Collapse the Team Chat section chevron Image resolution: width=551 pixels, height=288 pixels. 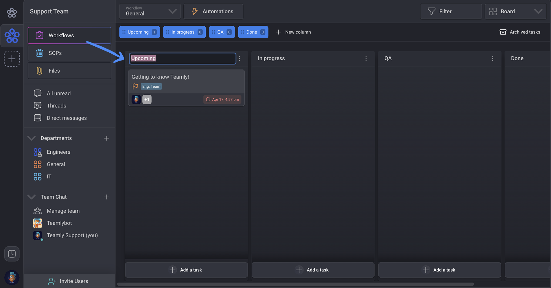[32, 197]
